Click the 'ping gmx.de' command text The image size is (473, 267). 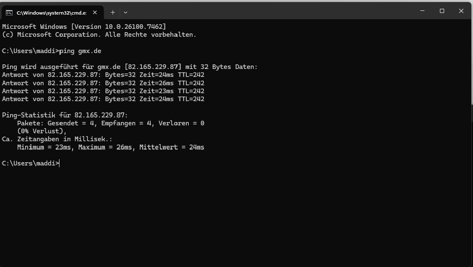pos(80,51)
